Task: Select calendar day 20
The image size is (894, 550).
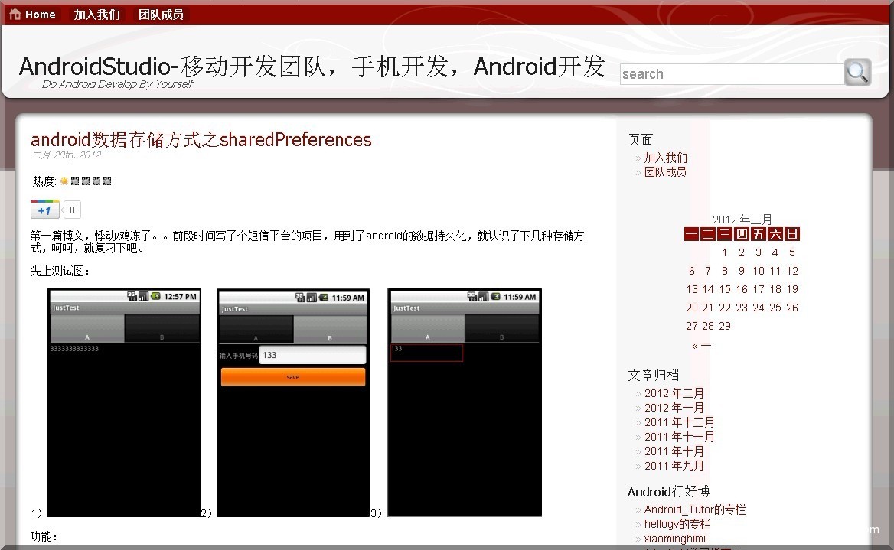Action: (692, 308)
